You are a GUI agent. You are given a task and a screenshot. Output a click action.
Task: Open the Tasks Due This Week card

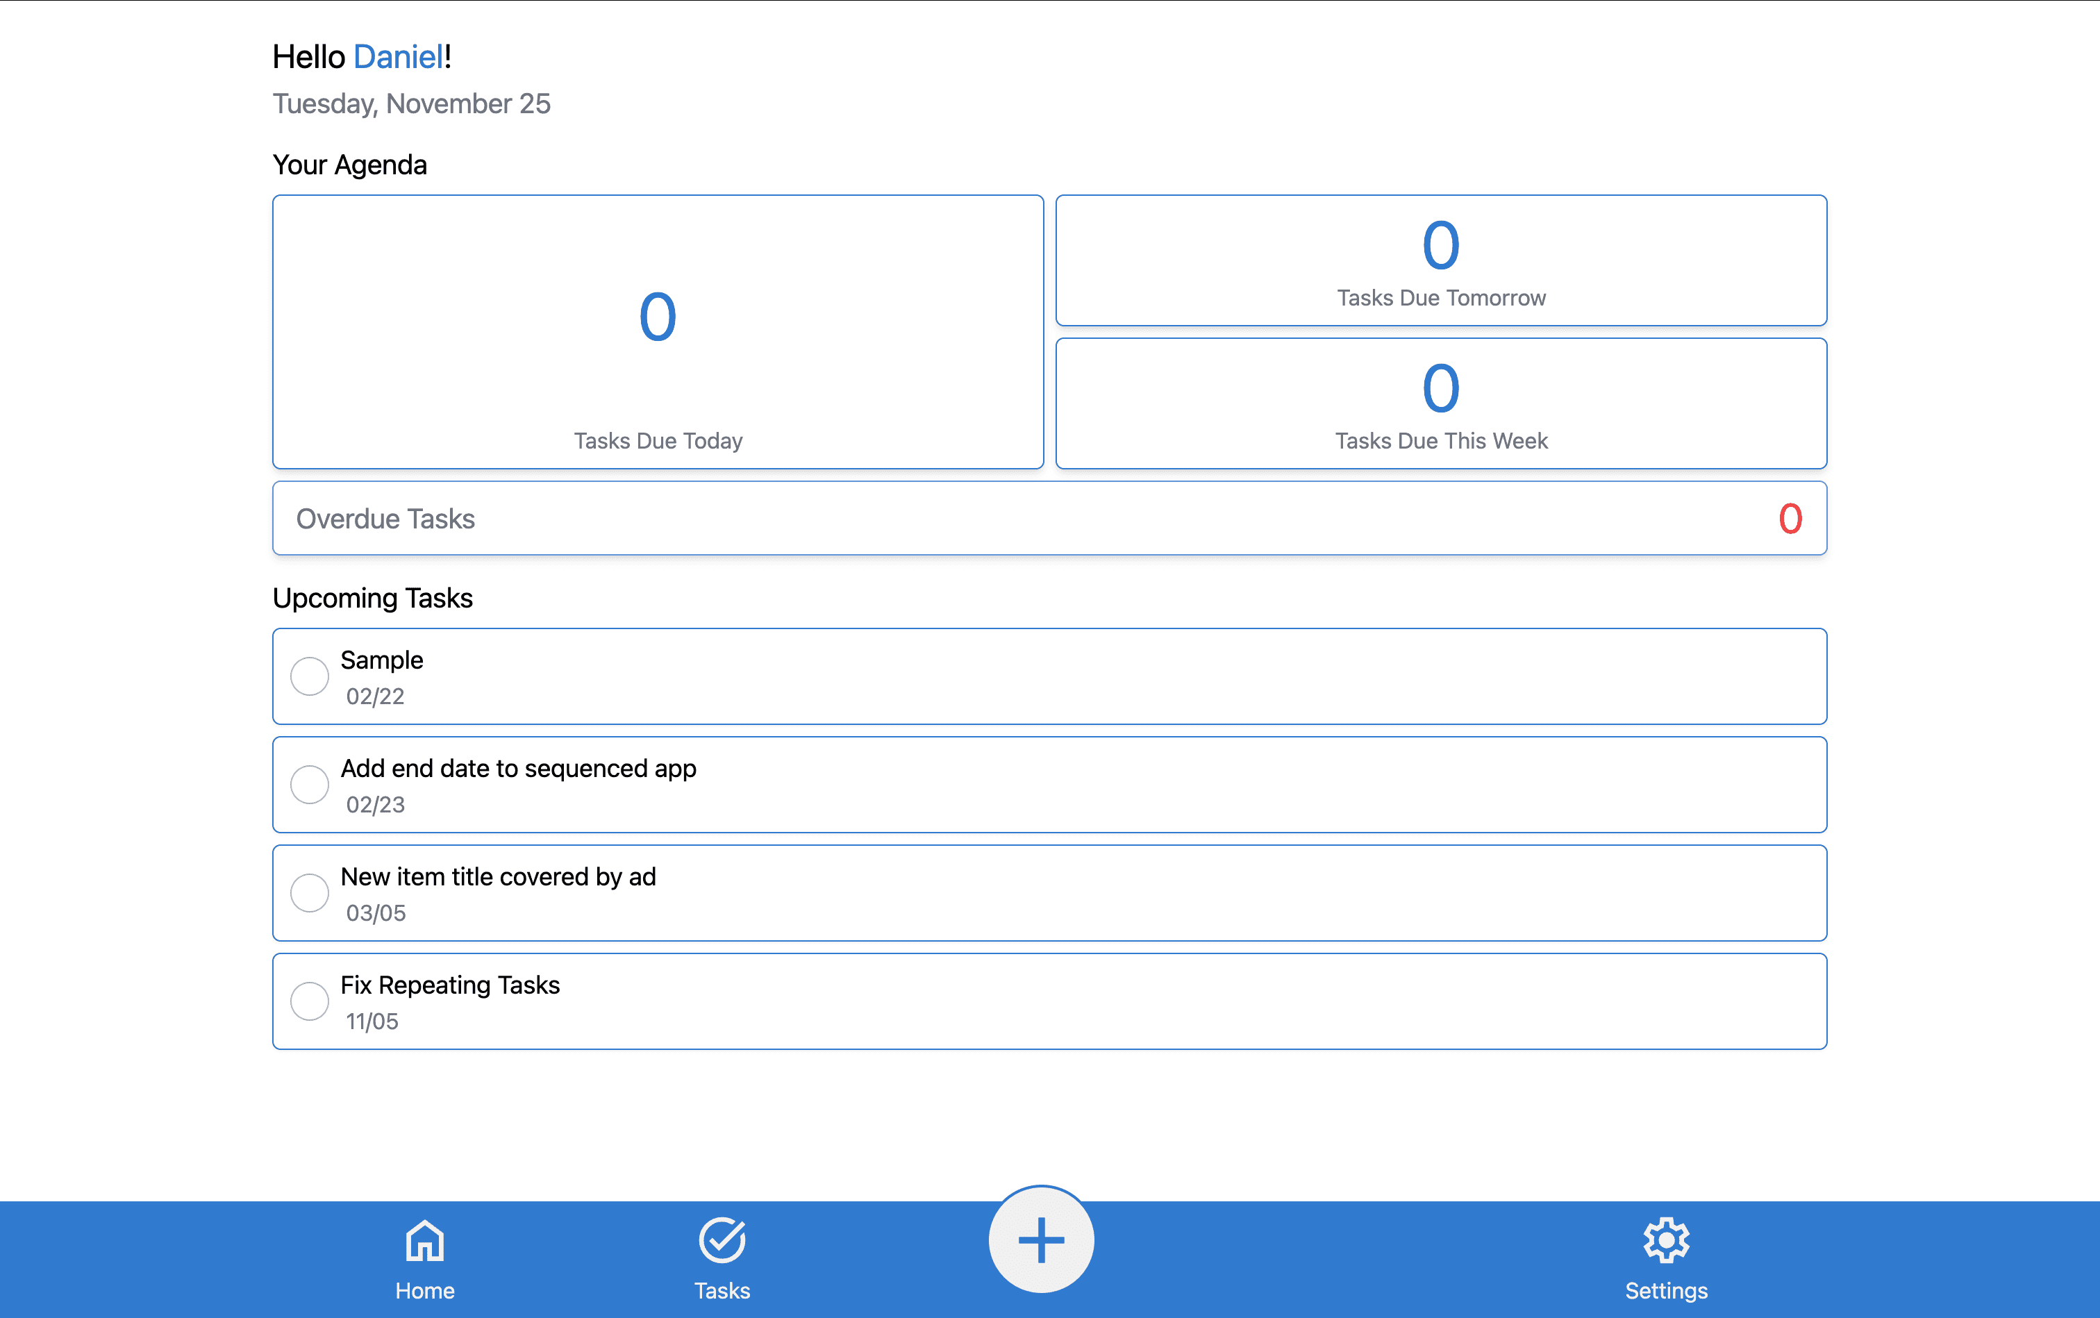pyautogui.click(x=1440, y=403)
